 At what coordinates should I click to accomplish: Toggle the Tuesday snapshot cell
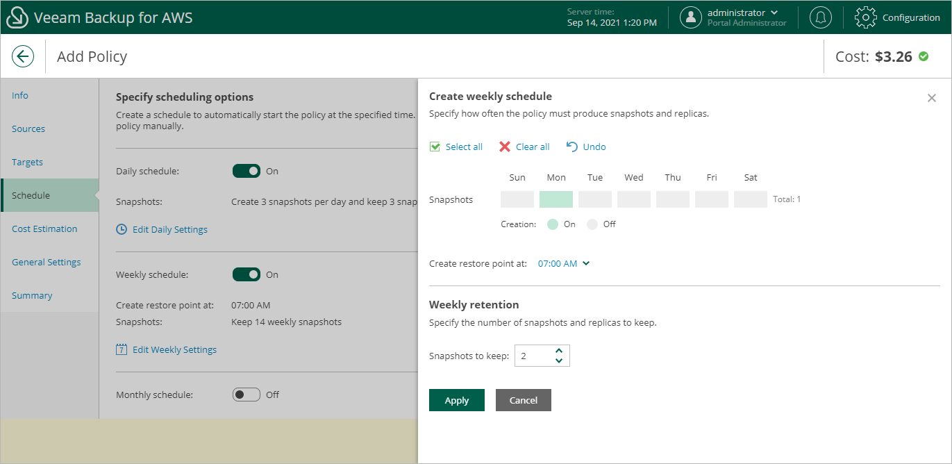[595, 199]
